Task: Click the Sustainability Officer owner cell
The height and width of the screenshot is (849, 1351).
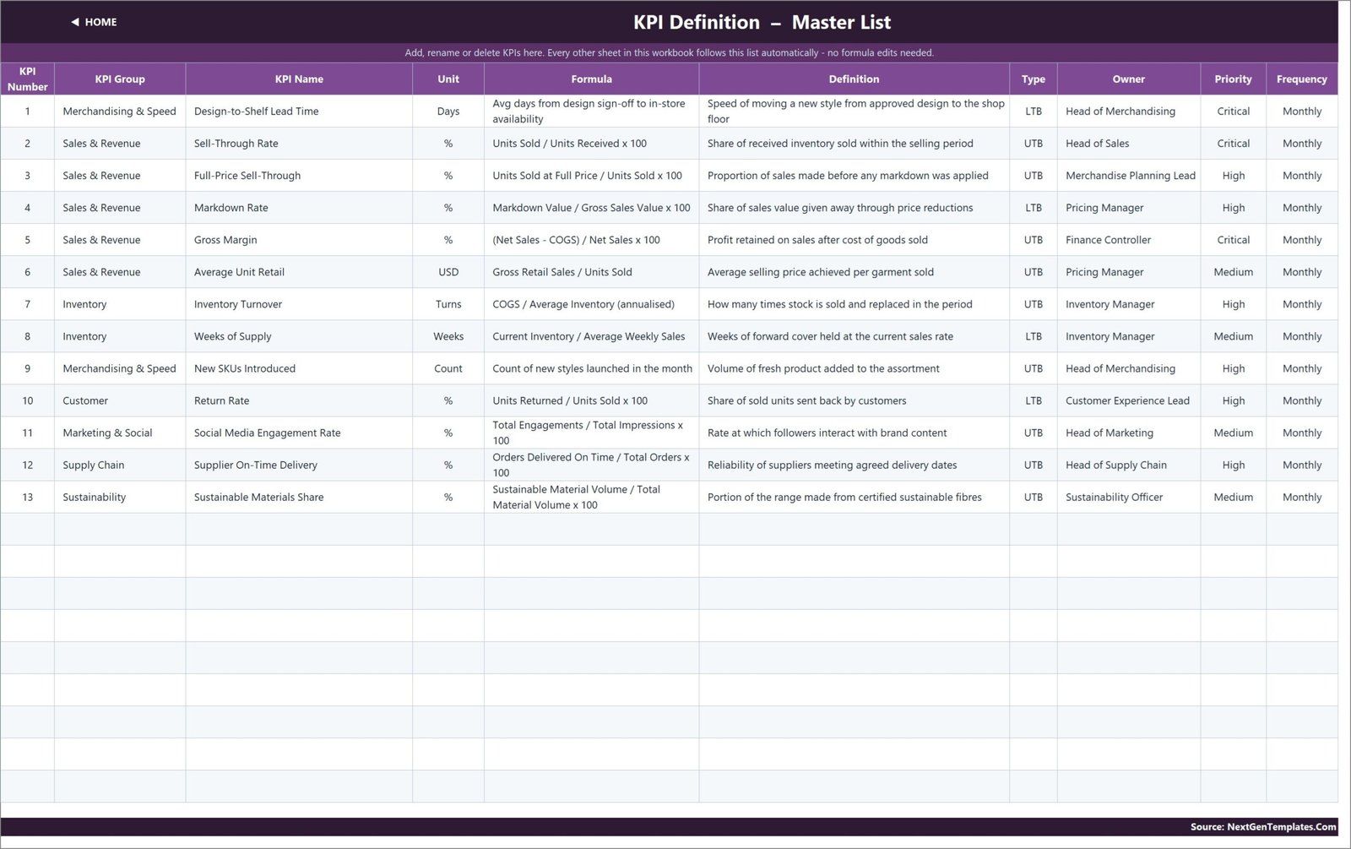Action: (1129, 497)
